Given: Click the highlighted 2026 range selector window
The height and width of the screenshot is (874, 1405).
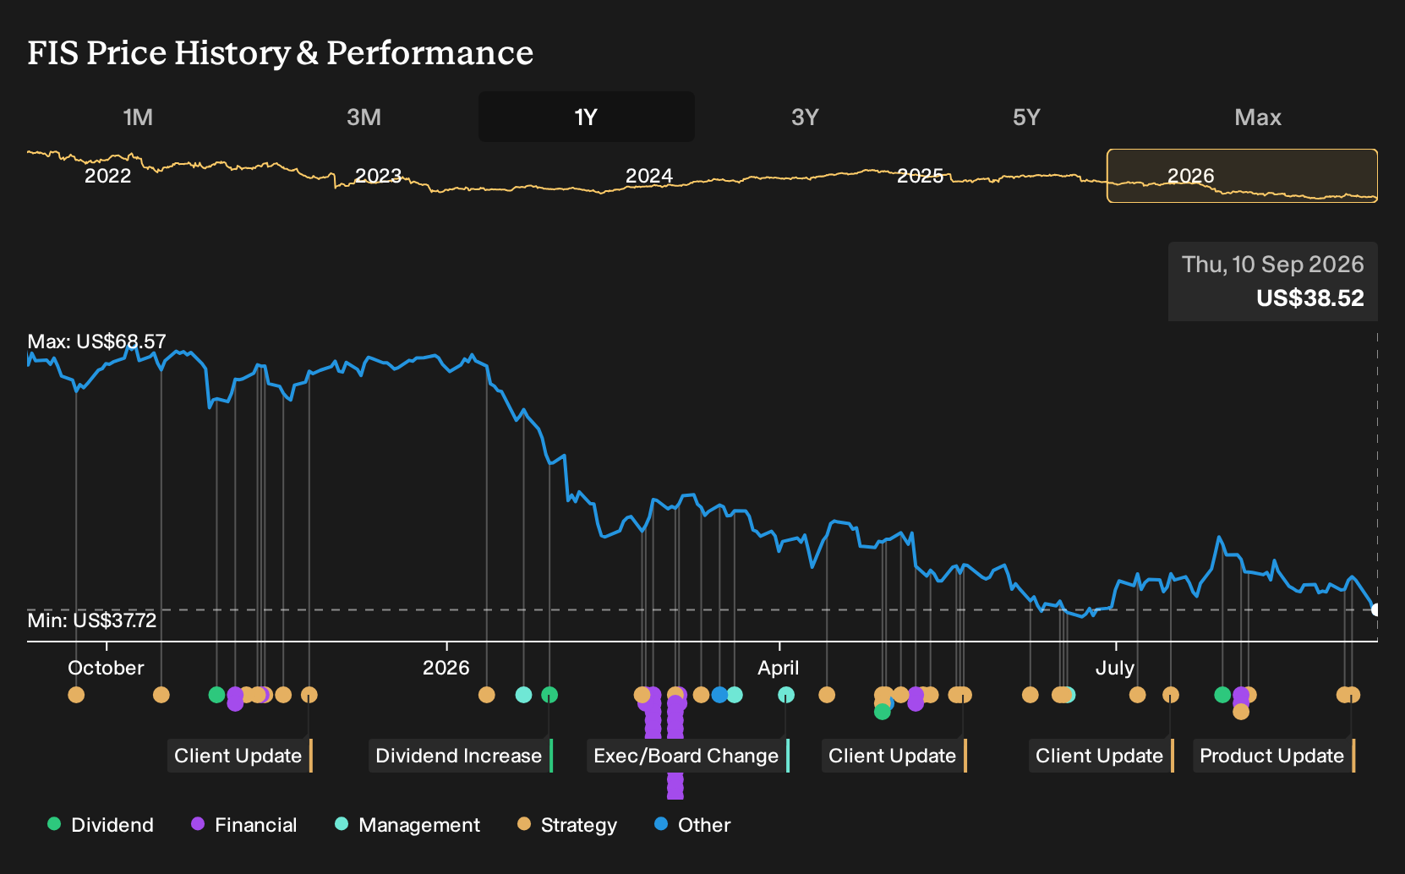Looking at the screenshot, I should (1242, 176).
